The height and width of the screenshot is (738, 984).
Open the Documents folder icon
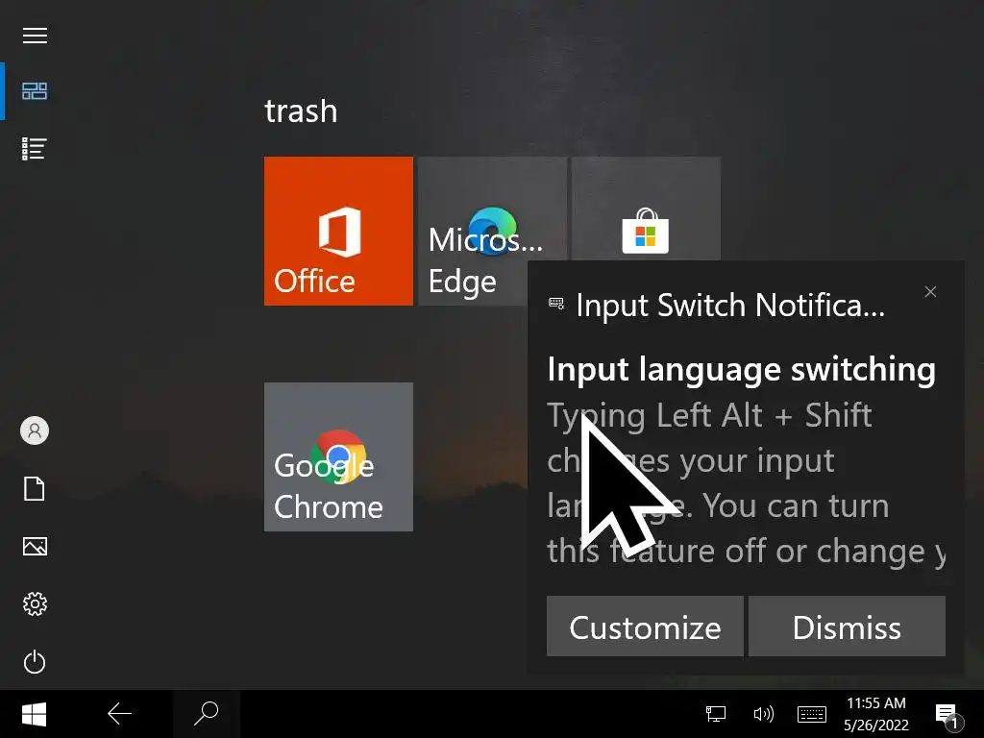tap(35, 488)
